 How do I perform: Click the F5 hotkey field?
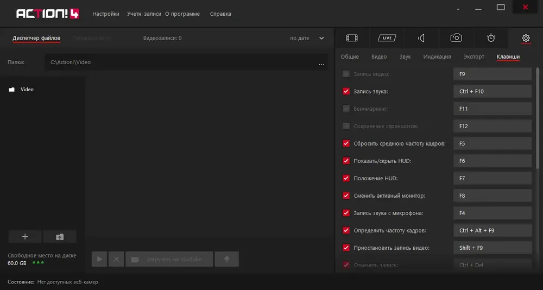[x=493, y=143]
